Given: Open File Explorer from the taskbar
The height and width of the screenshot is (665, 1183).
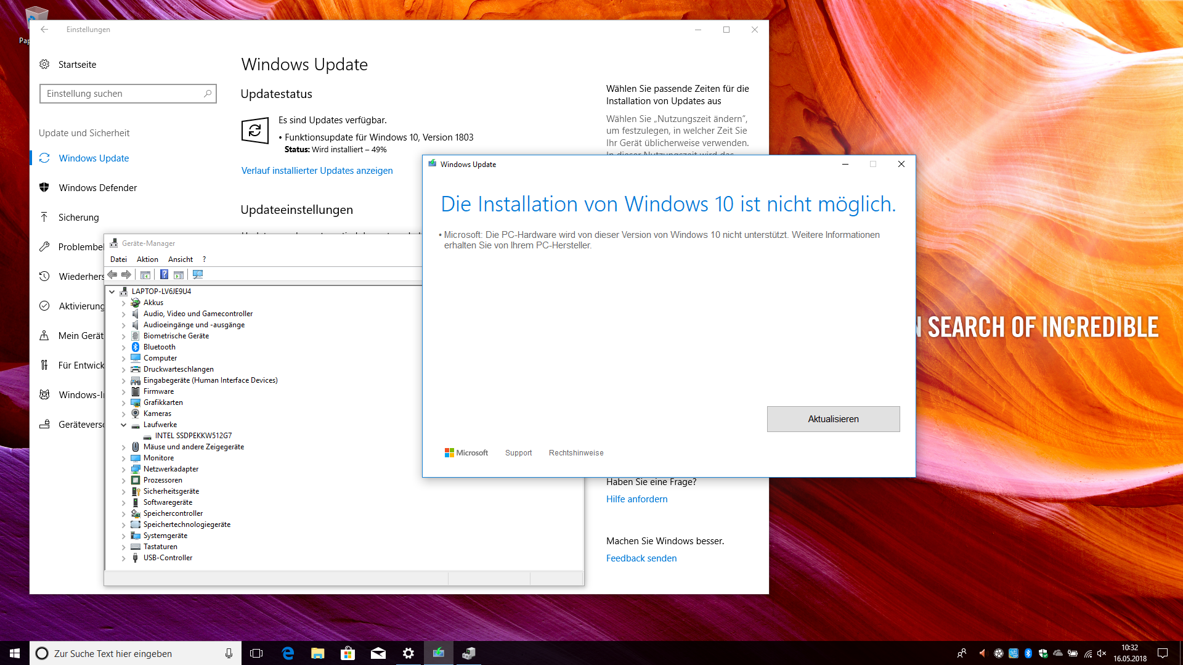Looking at the screenshot, I should (318, 653).
